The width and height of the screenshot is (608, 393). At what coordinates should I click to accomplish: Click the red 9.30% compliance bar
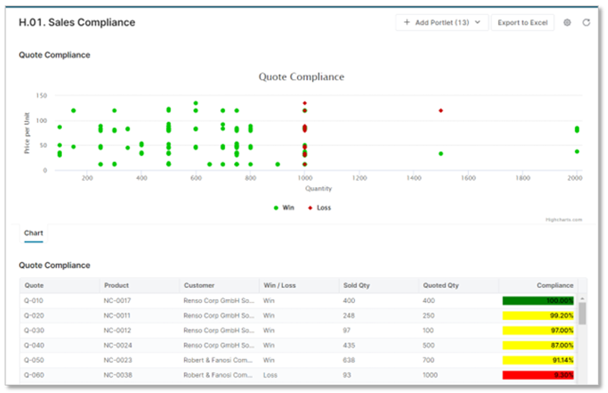coord(538,375)
